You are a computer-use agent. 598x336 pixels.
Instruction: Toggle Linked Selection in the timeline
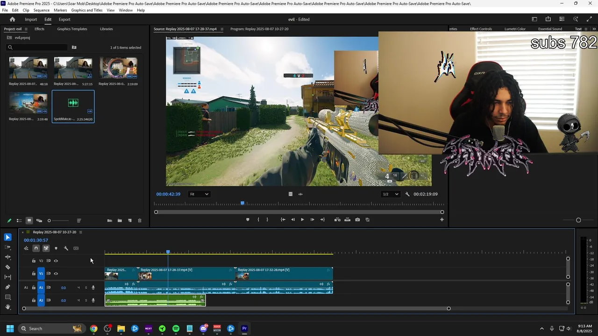[x=46, y=248]
